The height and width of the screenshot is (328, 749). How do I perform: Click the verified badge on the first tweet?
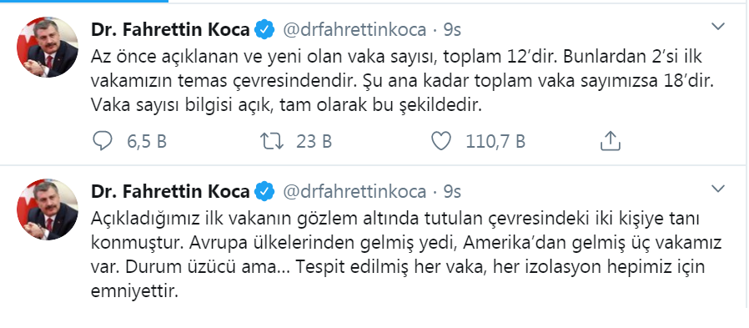(x=264, y=30)
